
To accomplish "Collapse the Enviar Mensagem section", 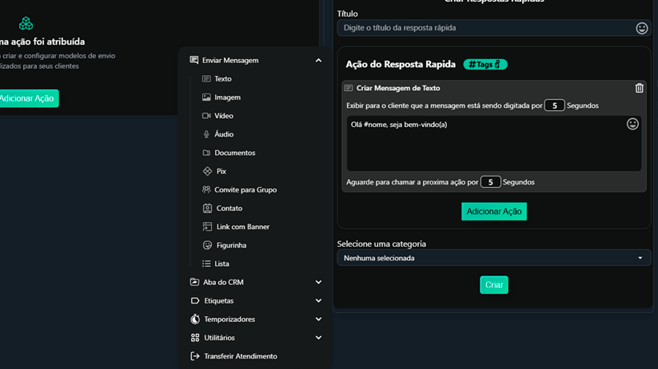I will click(318, 61).
